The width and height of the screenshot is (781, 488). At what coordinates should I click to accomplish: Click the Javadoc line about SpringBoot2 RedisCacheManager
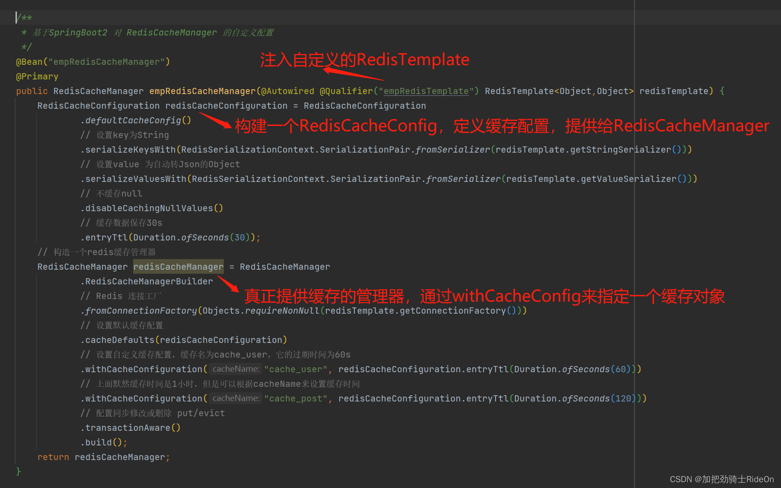[147, 32]
